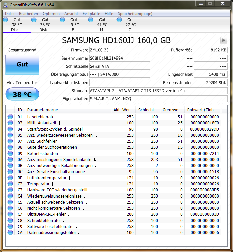Click status icon for Luftstromtemperatur row
The image size is (233, 252).
pyautogui.click(x=10, y=178)
